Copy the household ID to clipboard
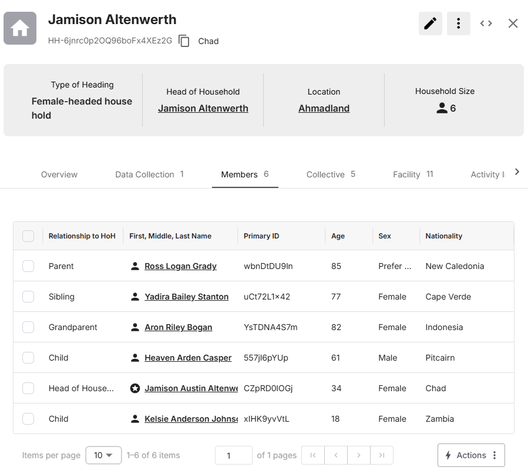Screen dimensions: 528x474 pyautogui.click(x=184, y=41)
